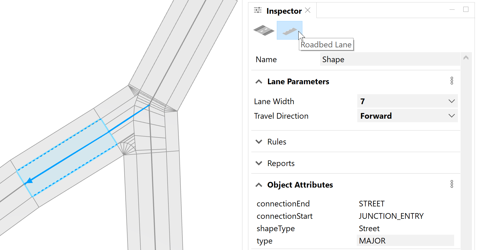Image resolution: width=477 pixels, height=250 pixels.
Task: Collapse the Lane Parameters section
Action: point(259,82)
